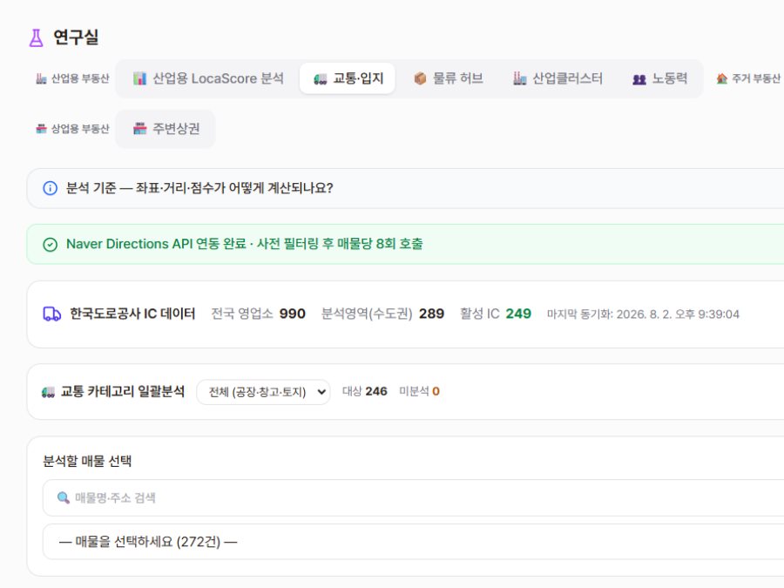This screenshot has width=784, height=588.
Task: Click the 마지막 동기화 timestamp text
Action: coord(643,314)
